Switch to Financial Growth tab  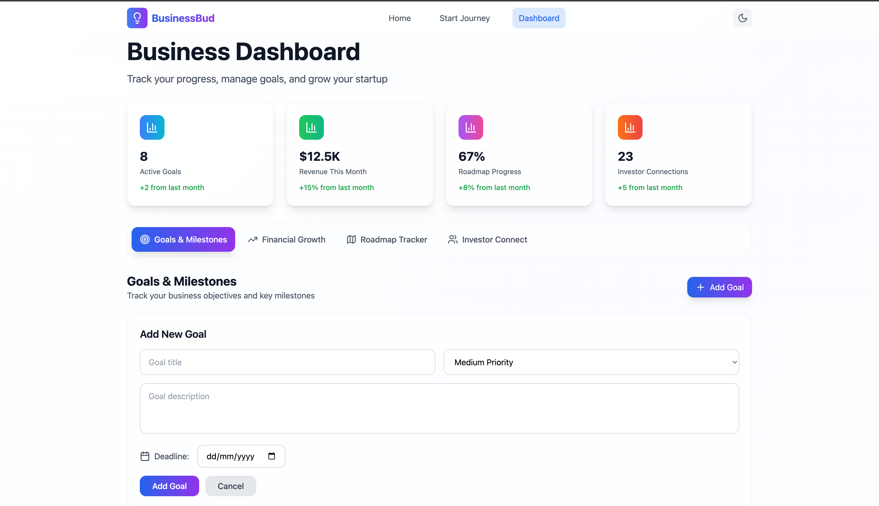pyautogui.click(x=287, y=239)
